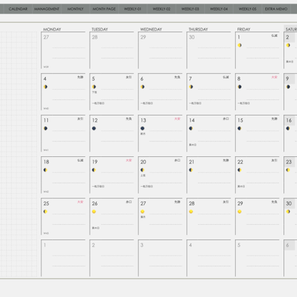297x297 pixels.
Task: Open the WEEKLY-01 tab
Action: [x=132, y=9]
